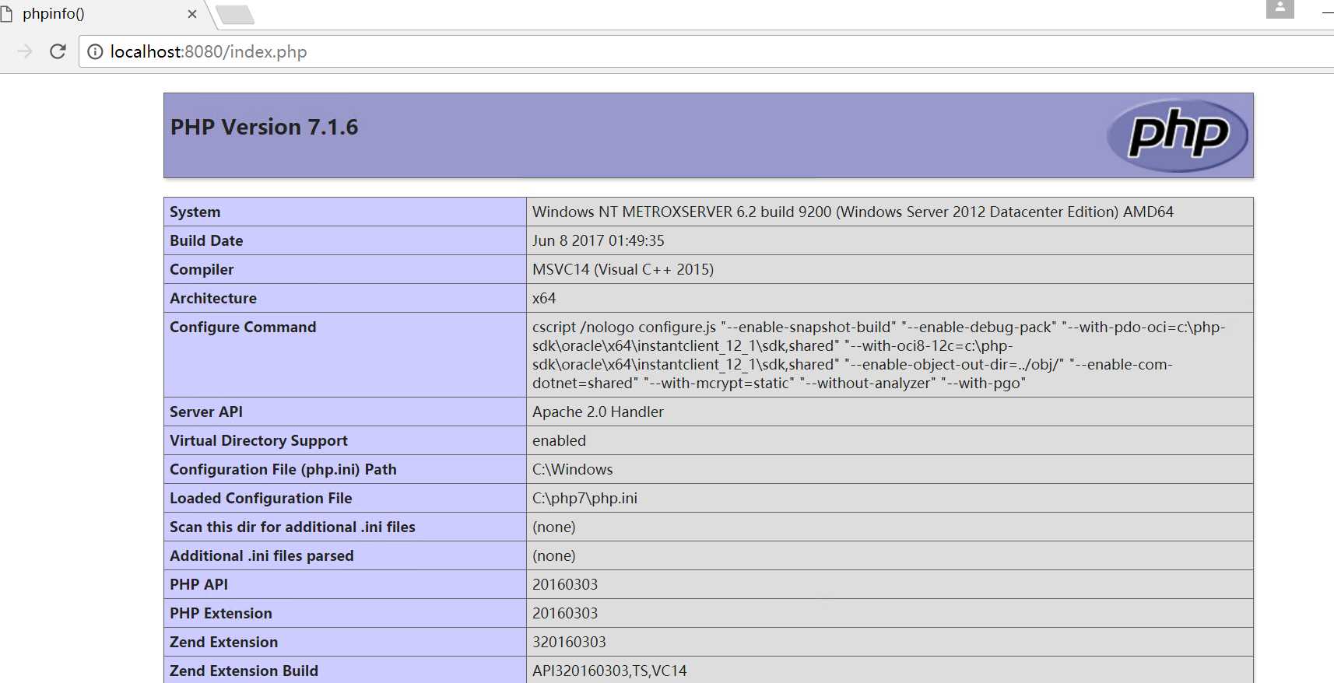
Task: Click the enabled value
Action: click(x=559, y=440)
